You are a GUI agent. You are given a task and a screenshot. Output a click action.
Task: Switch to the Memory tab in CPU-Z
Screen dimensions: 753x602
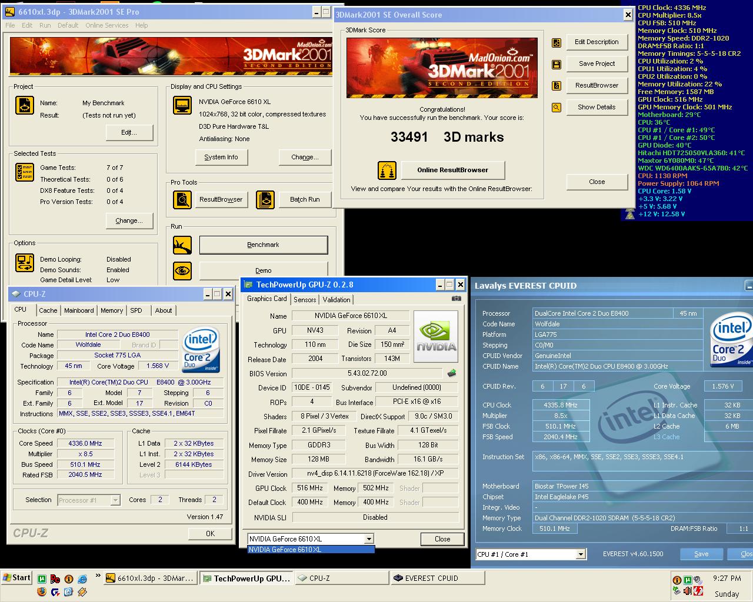[112, 310]
